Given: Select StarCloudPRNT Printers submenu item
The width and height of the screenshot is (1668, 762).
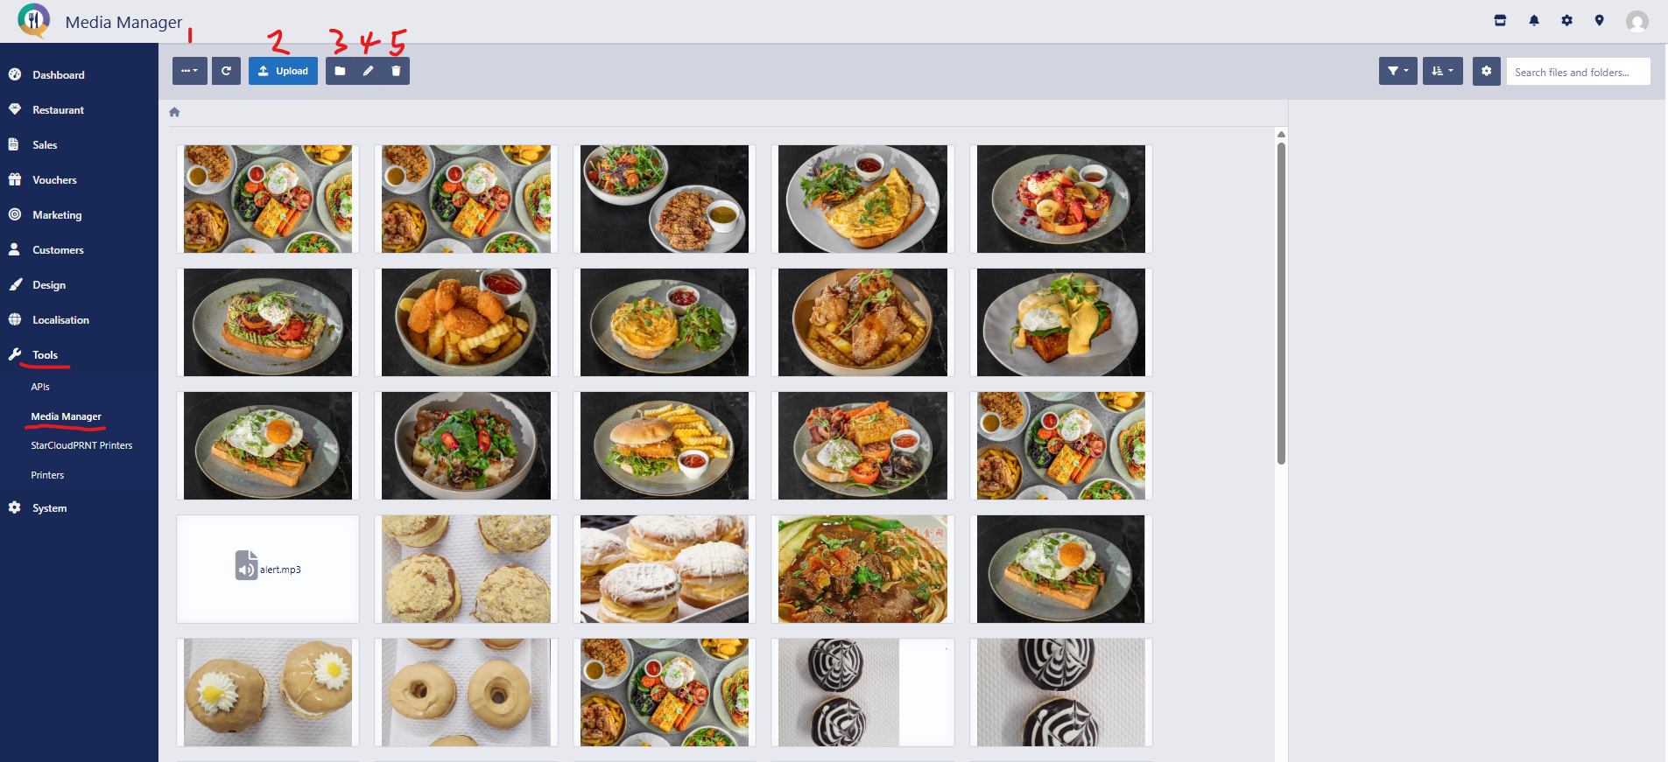Looking at the screenshot, I should (81, 445).
